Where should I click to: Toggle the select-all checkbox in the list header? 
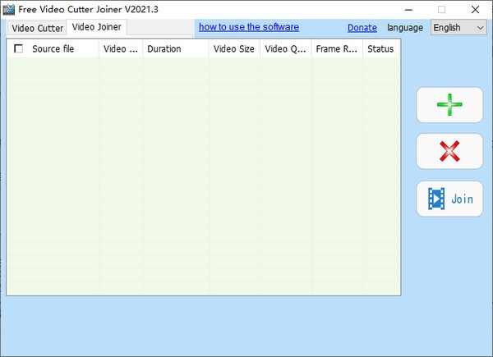[19, 49]
